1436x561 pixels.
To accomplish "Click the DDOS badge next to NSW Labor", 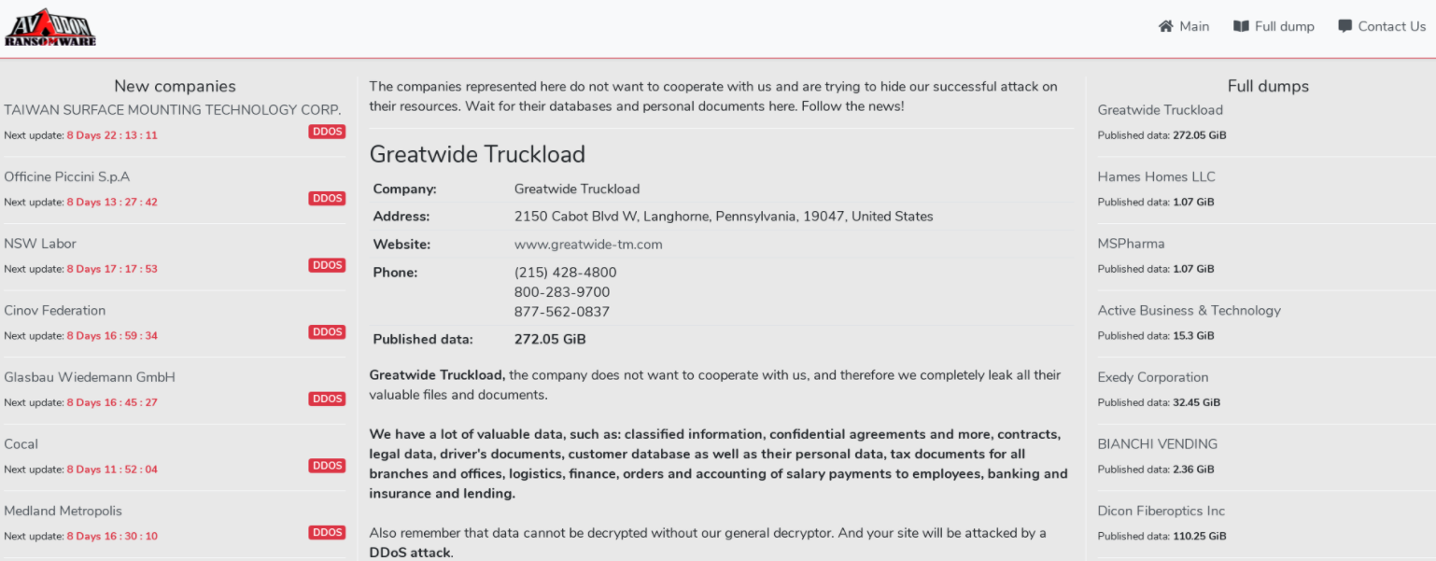I will [327, 265].
